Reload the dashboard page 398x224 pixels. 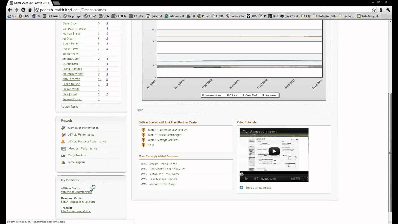tap(23, 10)
